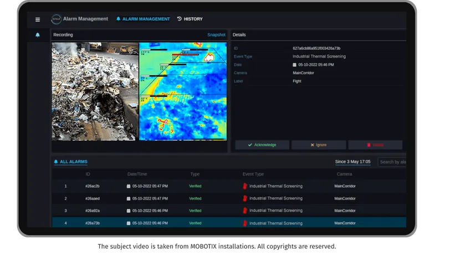
Task: Click the Acknowledge checkmark icon
Action: (x=250, y=145)
